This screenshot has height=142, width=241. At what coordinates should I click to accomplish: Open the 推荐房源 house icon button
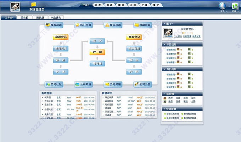(x=54, y=25)
